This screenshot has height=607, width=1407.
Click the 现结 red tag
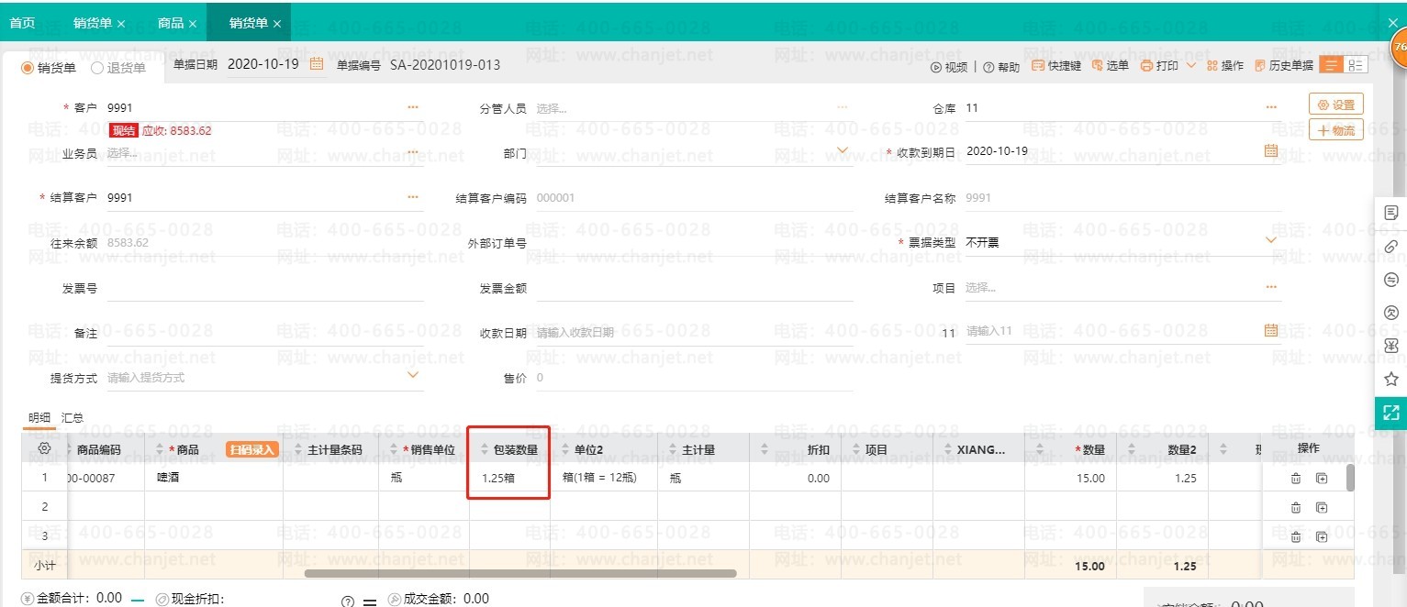coord(124,130)
